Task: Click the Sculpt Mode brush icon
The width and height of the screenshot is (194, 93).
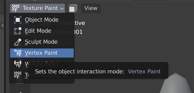Action: [18, 42]
